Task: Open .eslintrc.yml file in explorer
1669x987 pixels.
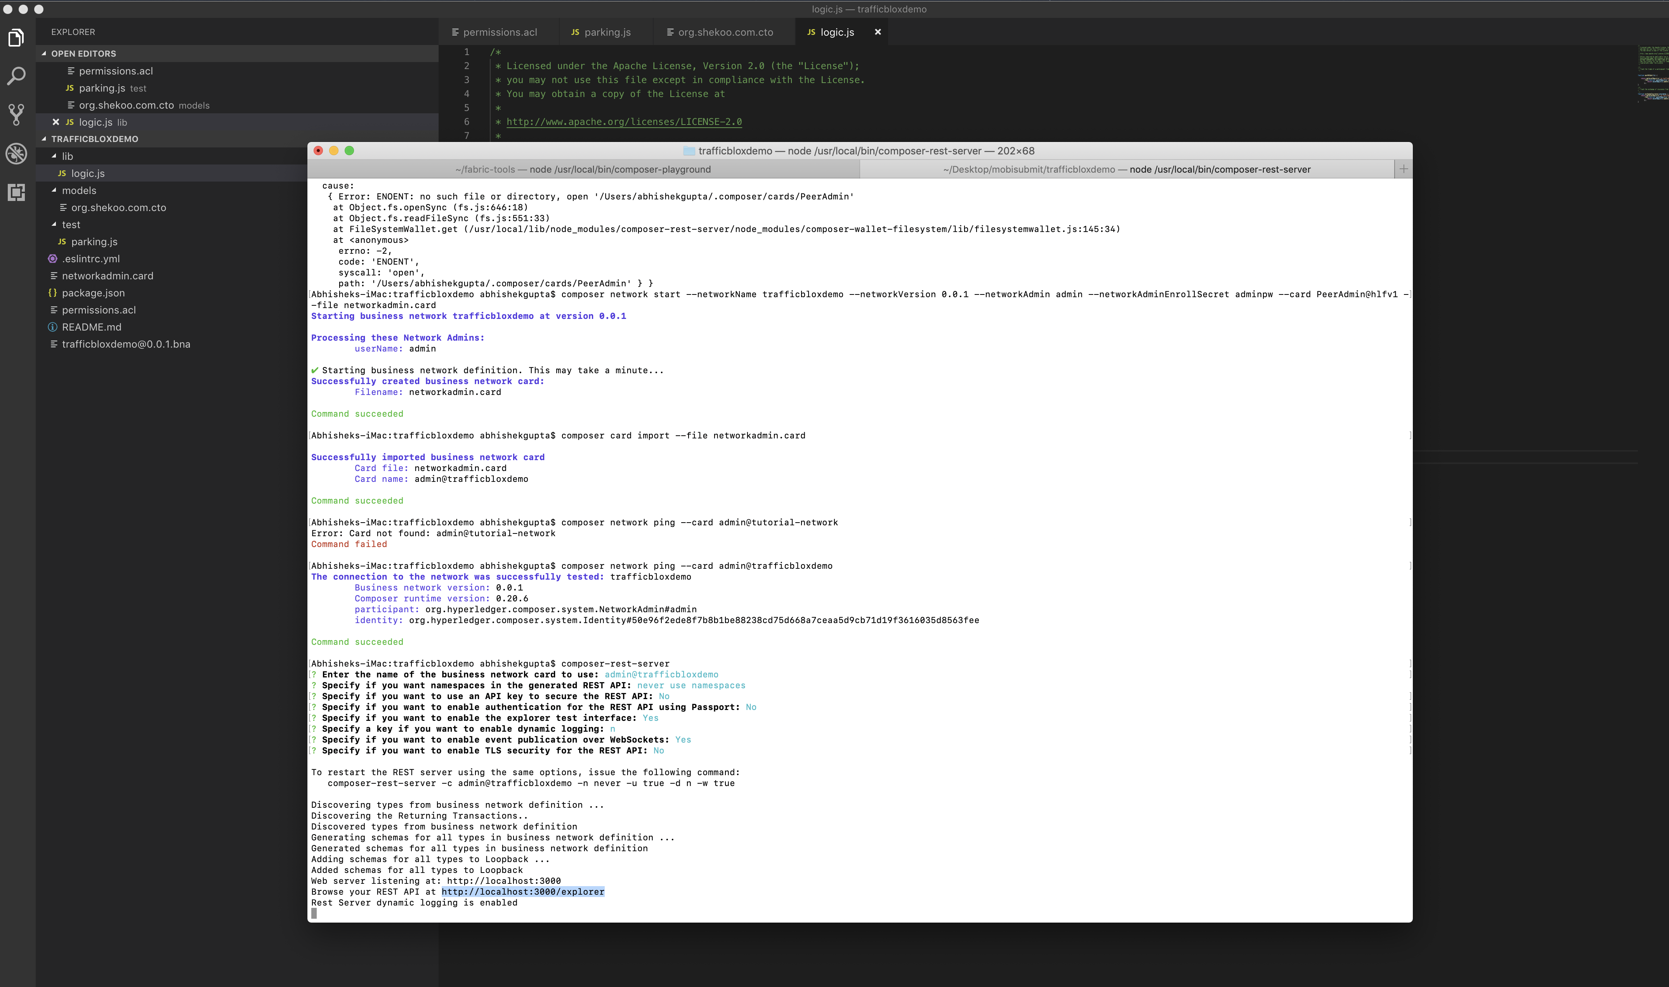Action: pyautogui.click(x=90, y=259)
